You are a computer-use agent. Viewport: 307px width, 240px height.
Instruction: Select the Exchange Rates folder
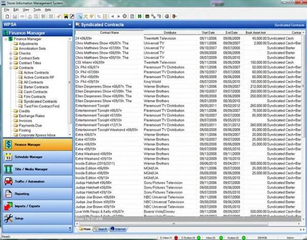coord(31,116)
